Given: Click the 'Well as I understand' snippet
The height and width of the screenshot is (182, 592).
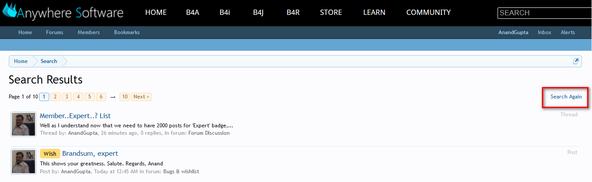Looking at the screenshot, I should [137, 126].
